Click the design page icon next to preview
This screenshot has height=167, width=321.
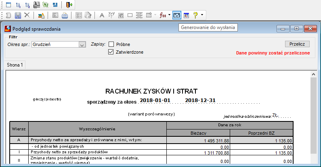(186, 15)
